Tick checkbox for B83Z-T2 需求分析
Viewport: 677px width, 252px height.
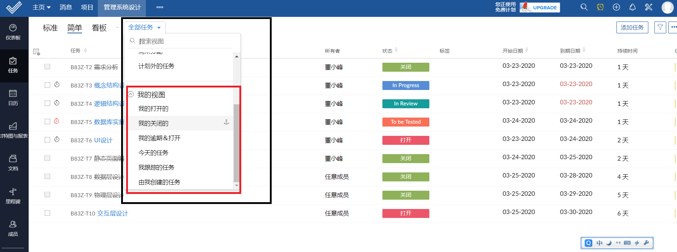pos(47,67)
